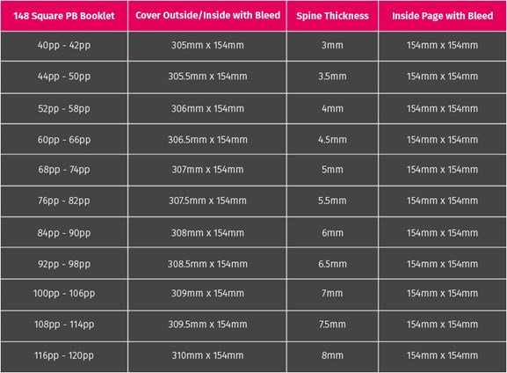
Task: Select the '308.5mm x 154mm' cover cell
Action: click(x=207, y=264)
